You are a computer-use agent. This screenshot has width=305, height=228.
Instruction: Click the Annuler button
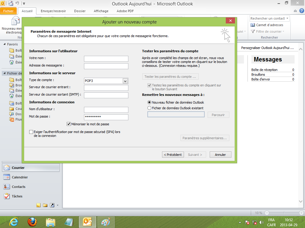(220, 154)
